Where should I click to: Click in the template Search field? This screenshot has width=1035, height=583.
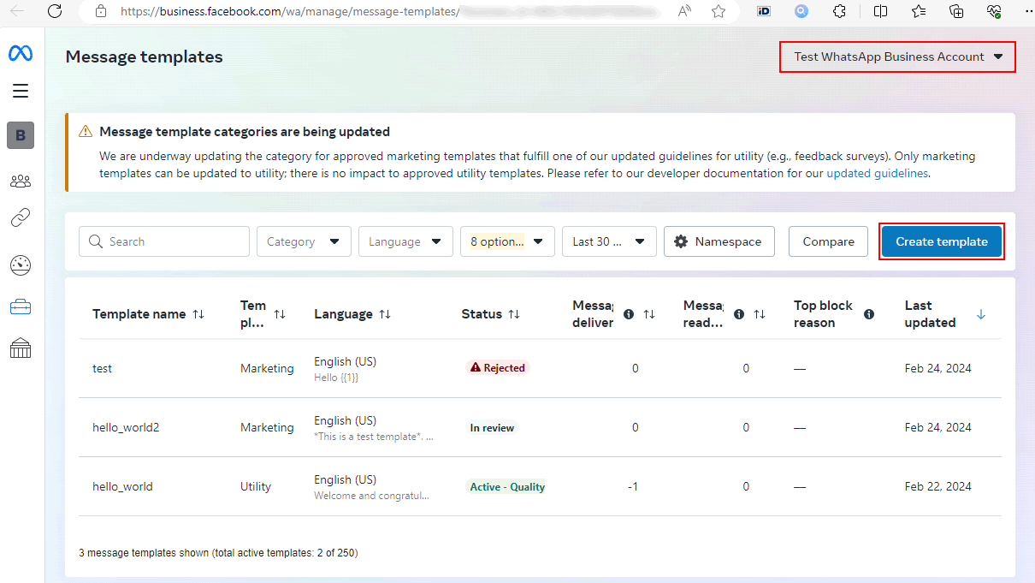(164, 241)
